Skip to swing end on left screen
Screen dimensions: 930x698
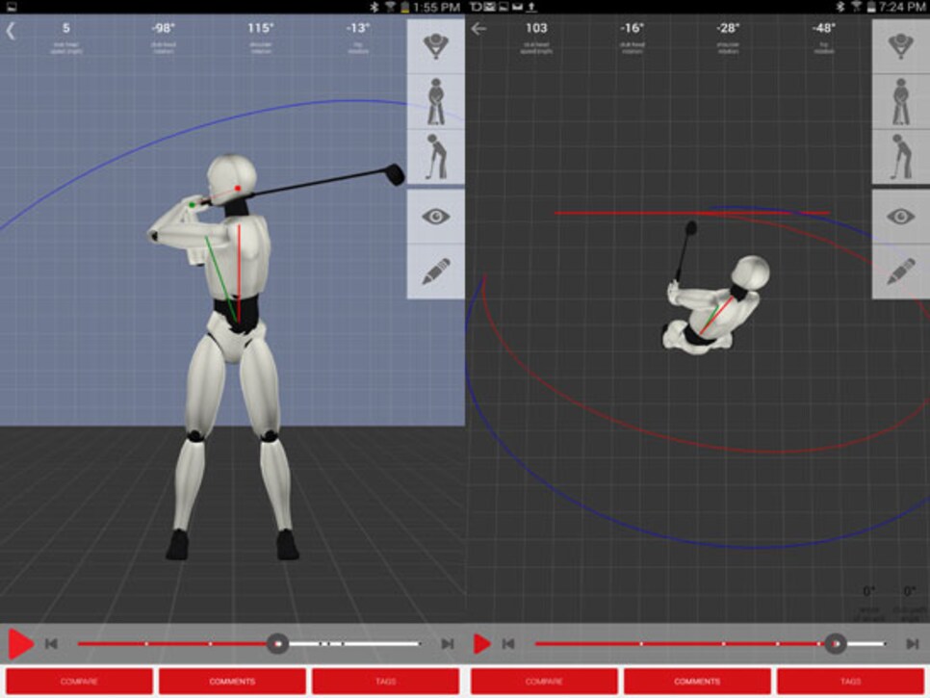(448, 643)
